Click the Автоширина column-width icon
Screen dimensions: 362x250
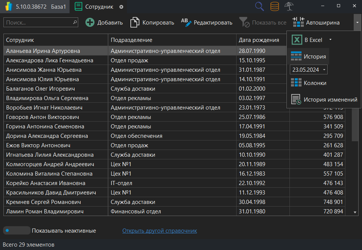point(298,23)
